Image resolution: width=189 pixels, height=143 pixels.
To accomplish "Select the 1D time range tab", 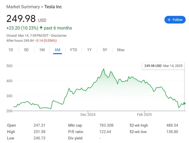I will (11, 50).
